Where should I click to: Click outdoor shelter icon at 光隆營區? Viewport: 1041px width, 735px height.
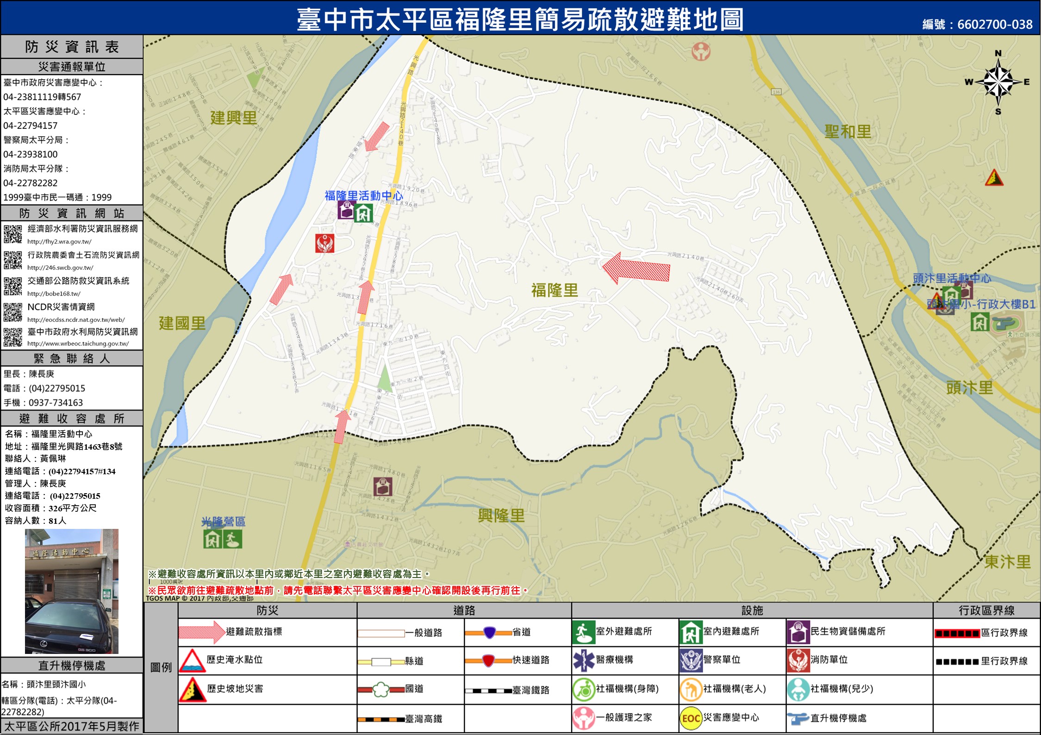(232, 539)
